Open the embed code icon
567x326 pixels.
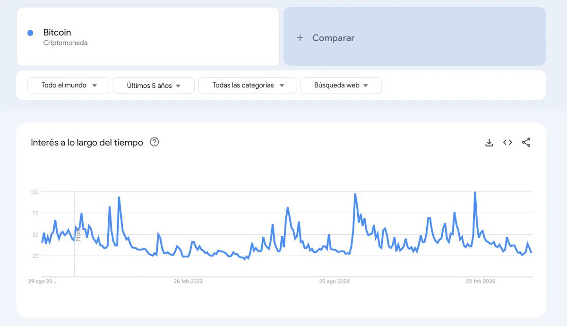(507, 142)
